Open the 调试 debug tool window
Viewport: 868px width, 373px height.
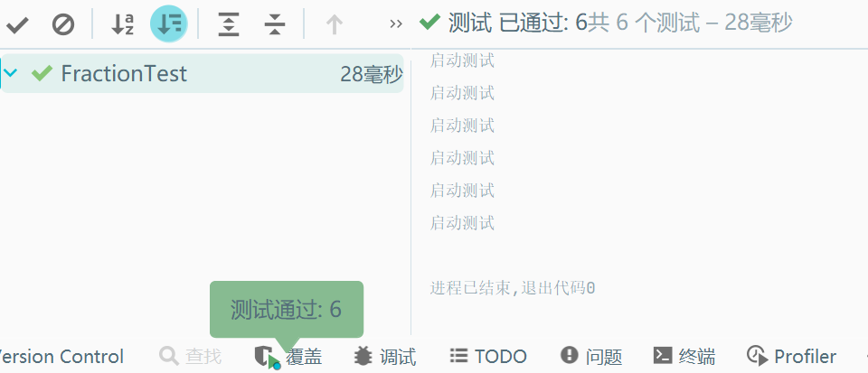[385, 357]
